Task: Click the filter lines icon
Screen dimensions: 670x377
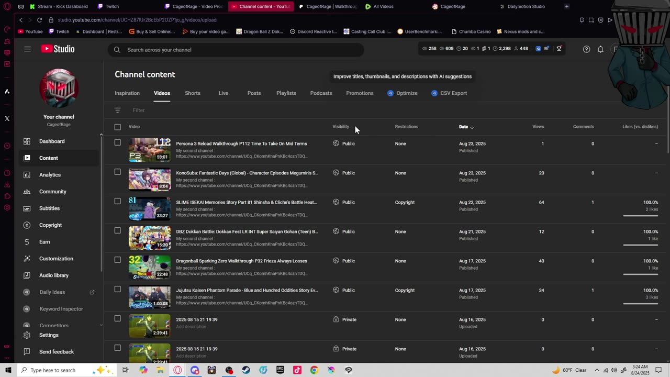Action: [117, 110]
